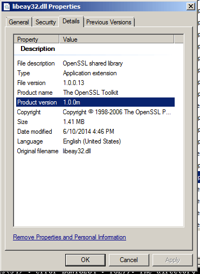The width and height of the screenshot is (200, 274).
Task: Click the value libeay32.dll
Action: coord(77,151)
